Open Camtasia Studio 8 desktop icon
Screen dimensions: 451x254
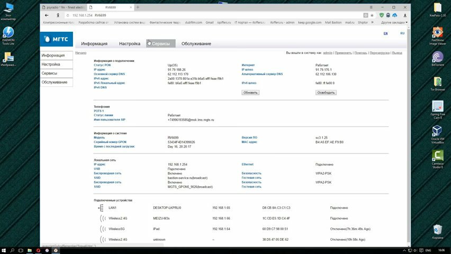coord(437,159)
